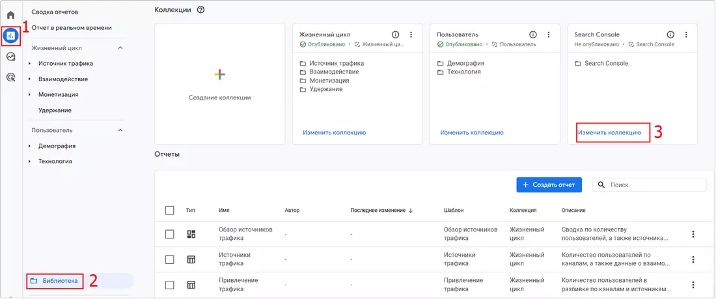Click the Отчеты section heading
Viewport: 716px width, 299px height.
click(167, 154)
